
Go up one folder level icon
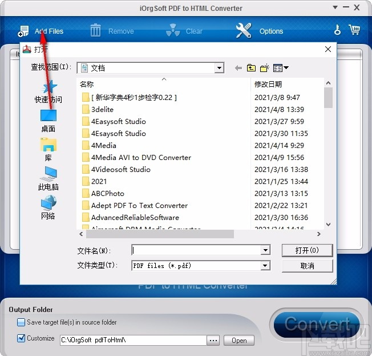coord(251,68)
